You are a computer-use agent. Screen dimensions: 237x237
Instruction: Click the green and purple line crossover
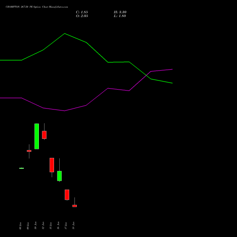click(x=147, y=75)
